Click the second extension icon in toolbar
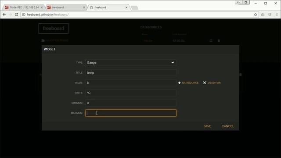This screenshot has height=158, width=281. point(270,14)
